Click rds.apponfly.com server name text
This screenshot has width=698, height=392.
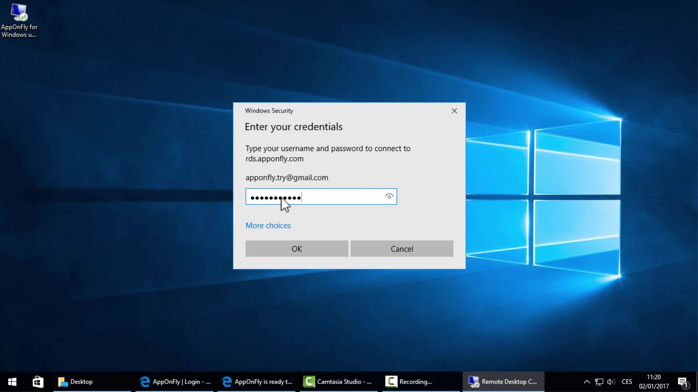coord(274,159)
